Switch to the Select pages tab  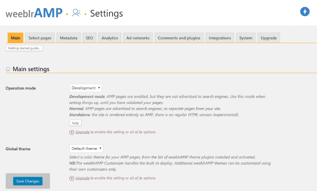40,38
